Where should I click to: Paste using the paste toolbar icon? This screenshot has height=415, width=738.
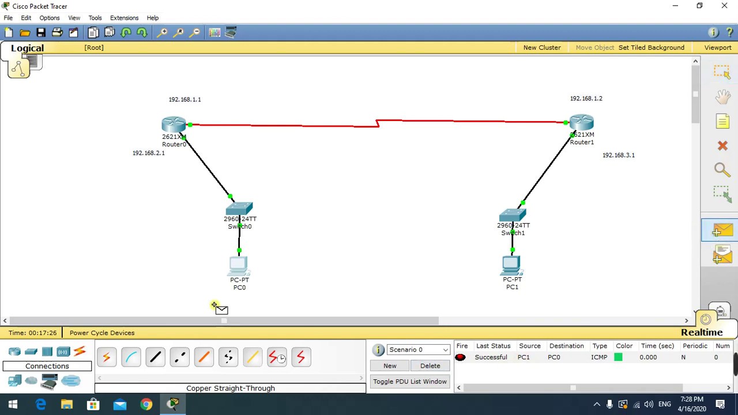pos(109,33)
